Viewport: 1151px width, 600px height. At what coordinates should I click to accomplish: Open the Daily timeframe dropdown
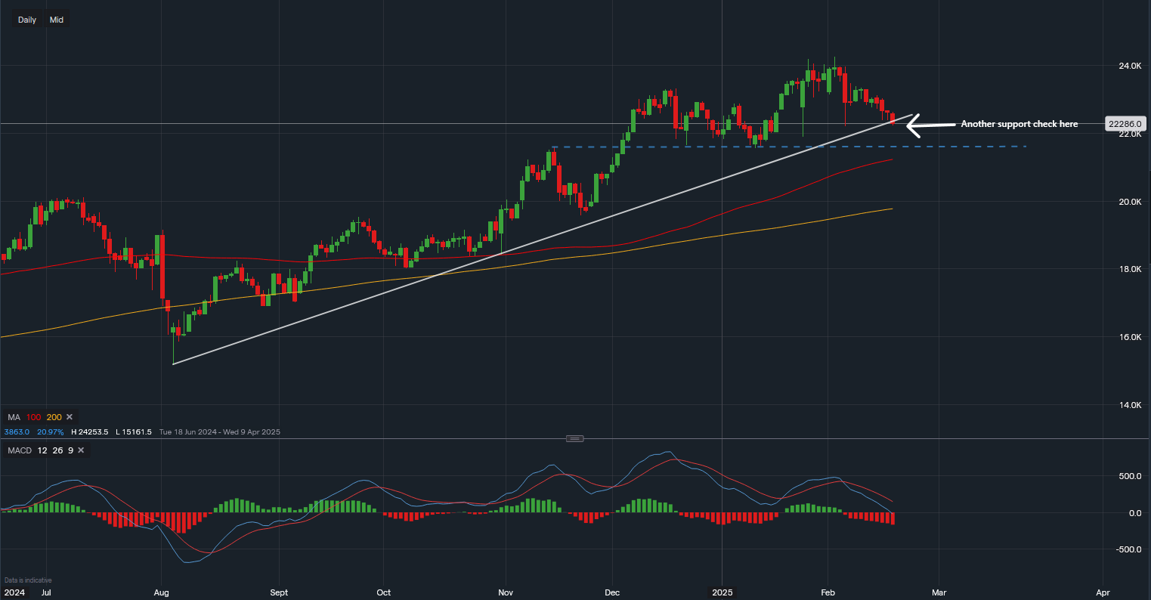[x=27, y=20]
